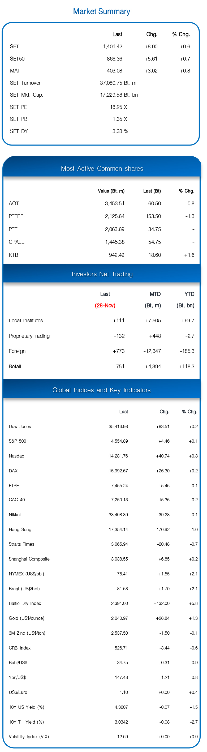
Task: Select the Most Active Common shares header
Action: point(102,168)
